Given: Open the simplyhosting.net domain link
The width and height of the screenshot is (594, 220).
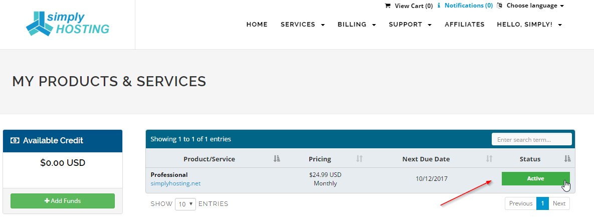Looking at the screenshot, I should pyautogui.click(x=175, y=183).
